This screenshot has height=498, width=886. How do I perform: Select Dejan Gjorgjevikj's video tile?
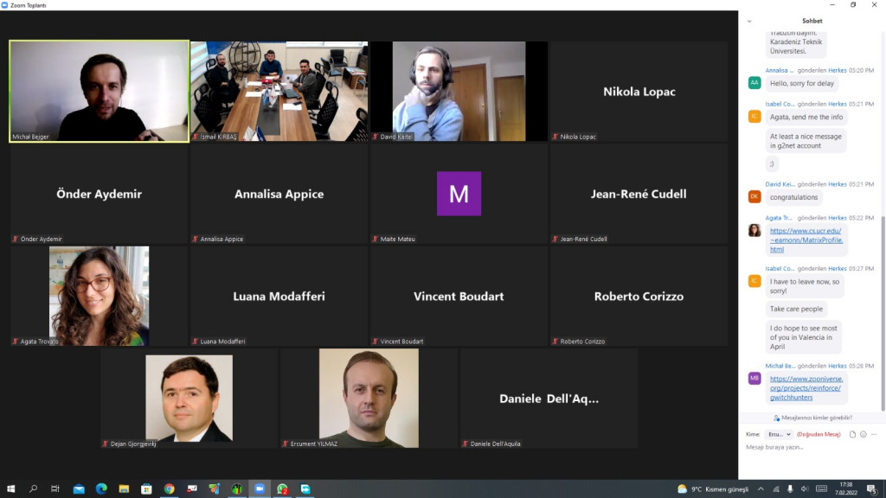(189, 398)
